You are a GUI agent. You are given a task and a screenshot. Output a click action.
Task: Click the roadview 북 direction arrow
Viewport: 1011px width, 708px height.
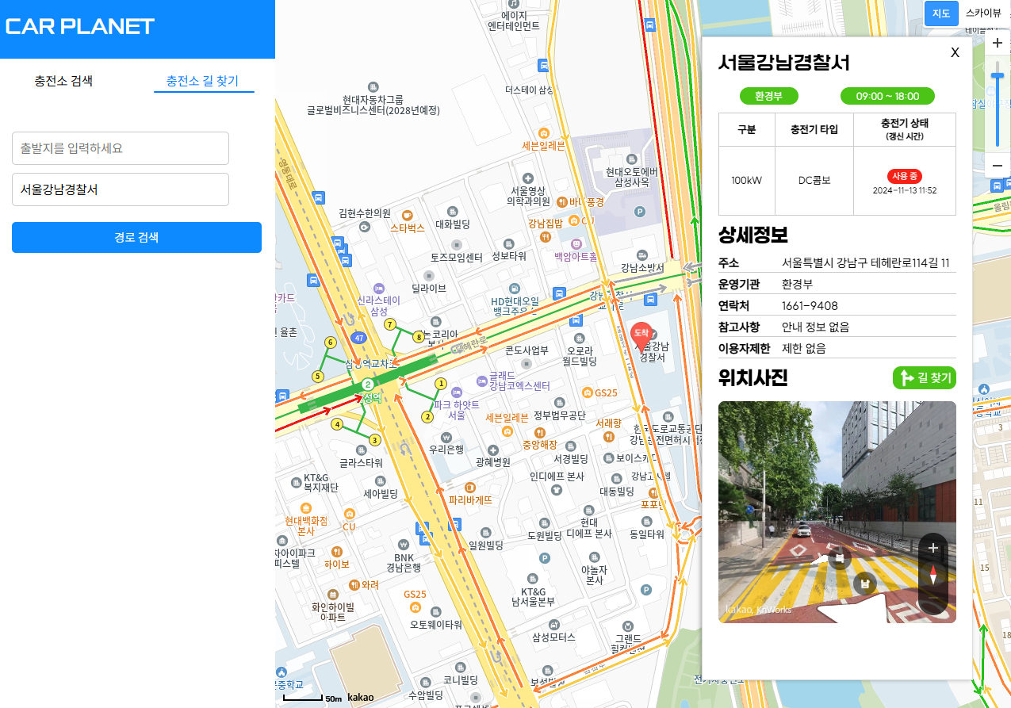(838, 558)
